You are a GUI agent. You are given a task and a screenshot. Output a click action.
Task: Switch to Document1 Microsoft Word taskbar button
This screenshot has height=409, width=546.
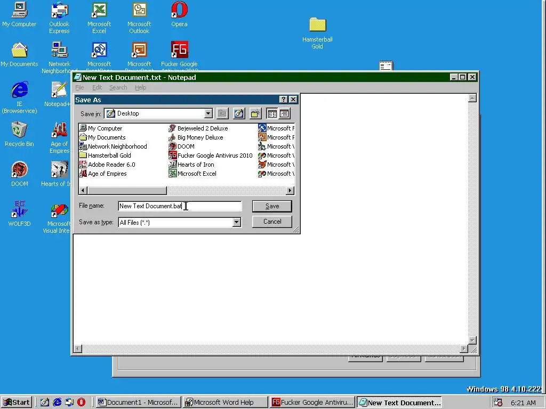coord(138,403)
